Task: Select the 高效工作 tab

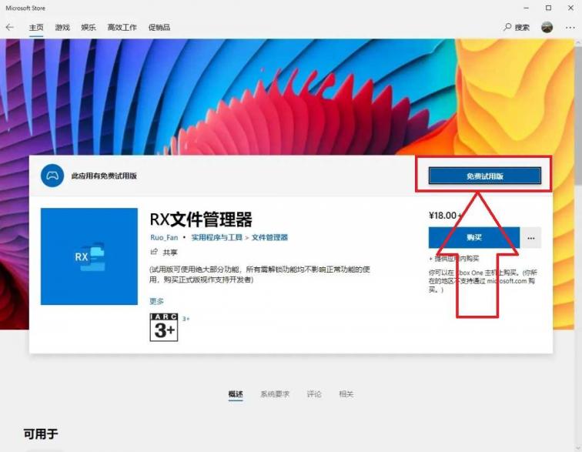Action: [122, 28]
